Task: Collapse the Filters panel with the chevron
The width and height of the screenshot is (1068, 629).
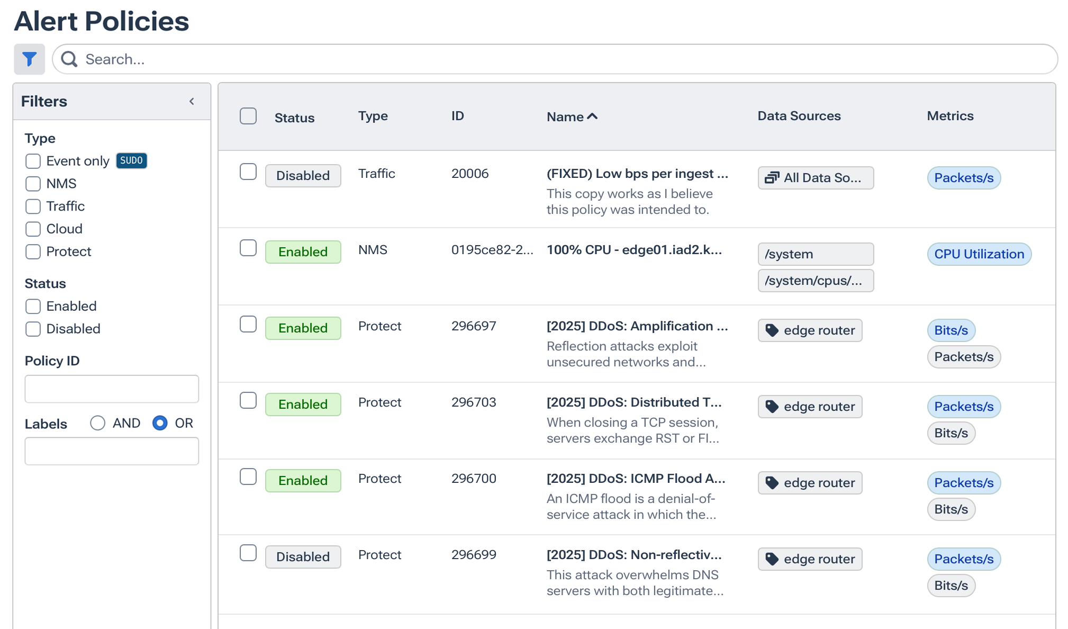Action: point(192,101)
